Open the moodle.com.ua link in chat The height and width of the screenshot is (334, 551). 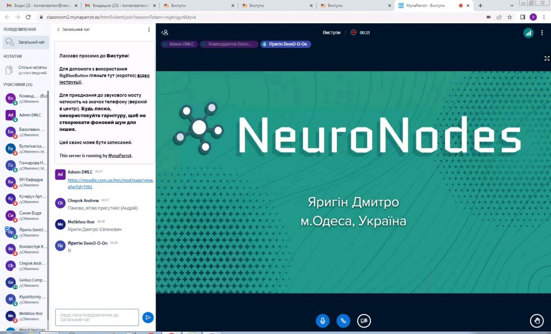pyautogui.click(x=110, y=183)
